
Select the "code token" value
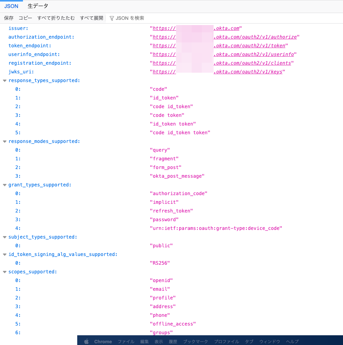167,115
